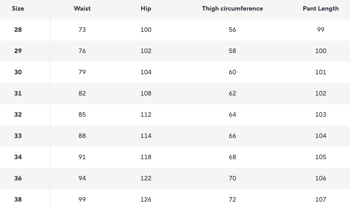Click the size 33 row label
Viewport: 350px width, 208px height.
pyautogui.click(x=18, y=136)
